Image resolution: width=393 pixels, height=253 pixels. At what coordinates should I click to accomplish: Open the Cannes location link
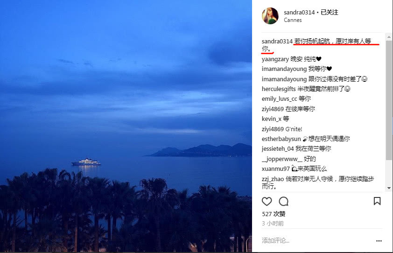click(293, 21)
